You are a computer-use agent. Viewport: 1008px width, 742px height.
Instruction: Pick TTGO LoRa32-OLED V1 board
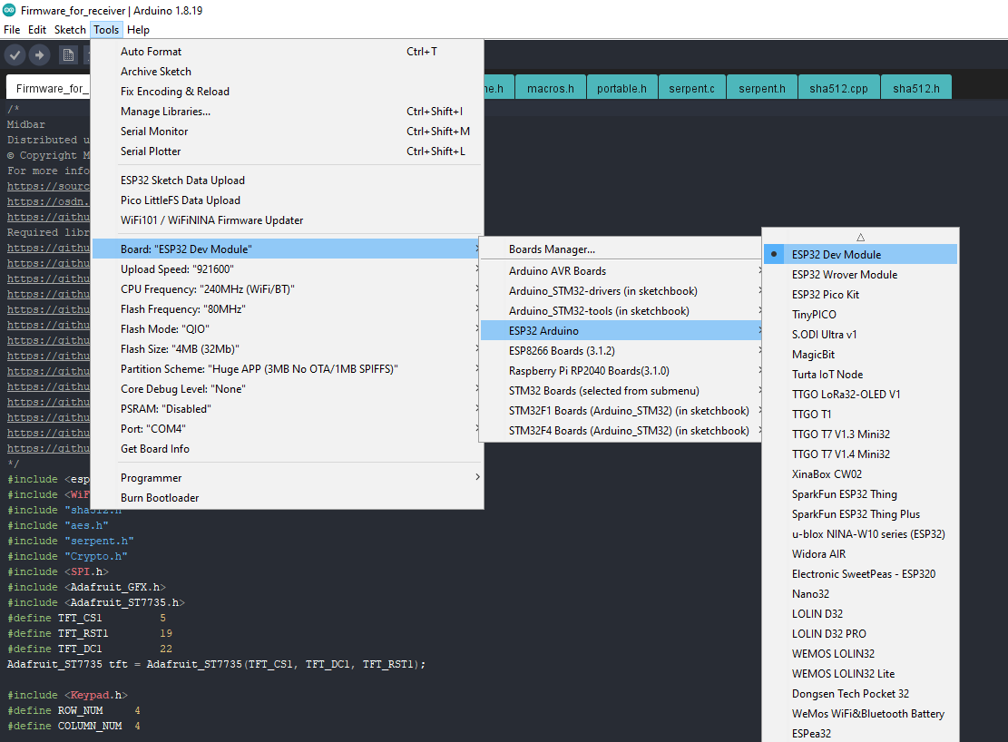846,395
